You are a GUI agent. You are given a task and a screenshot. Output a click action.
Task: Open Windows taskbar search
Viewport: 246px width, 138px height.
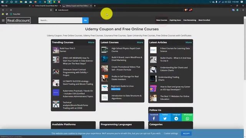click(x=7, y=2)
